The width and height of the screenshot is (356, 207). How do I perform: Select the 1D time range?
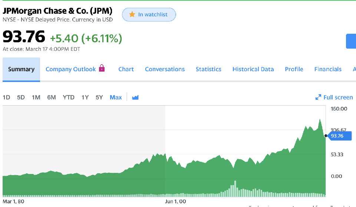tap(6, 97)
